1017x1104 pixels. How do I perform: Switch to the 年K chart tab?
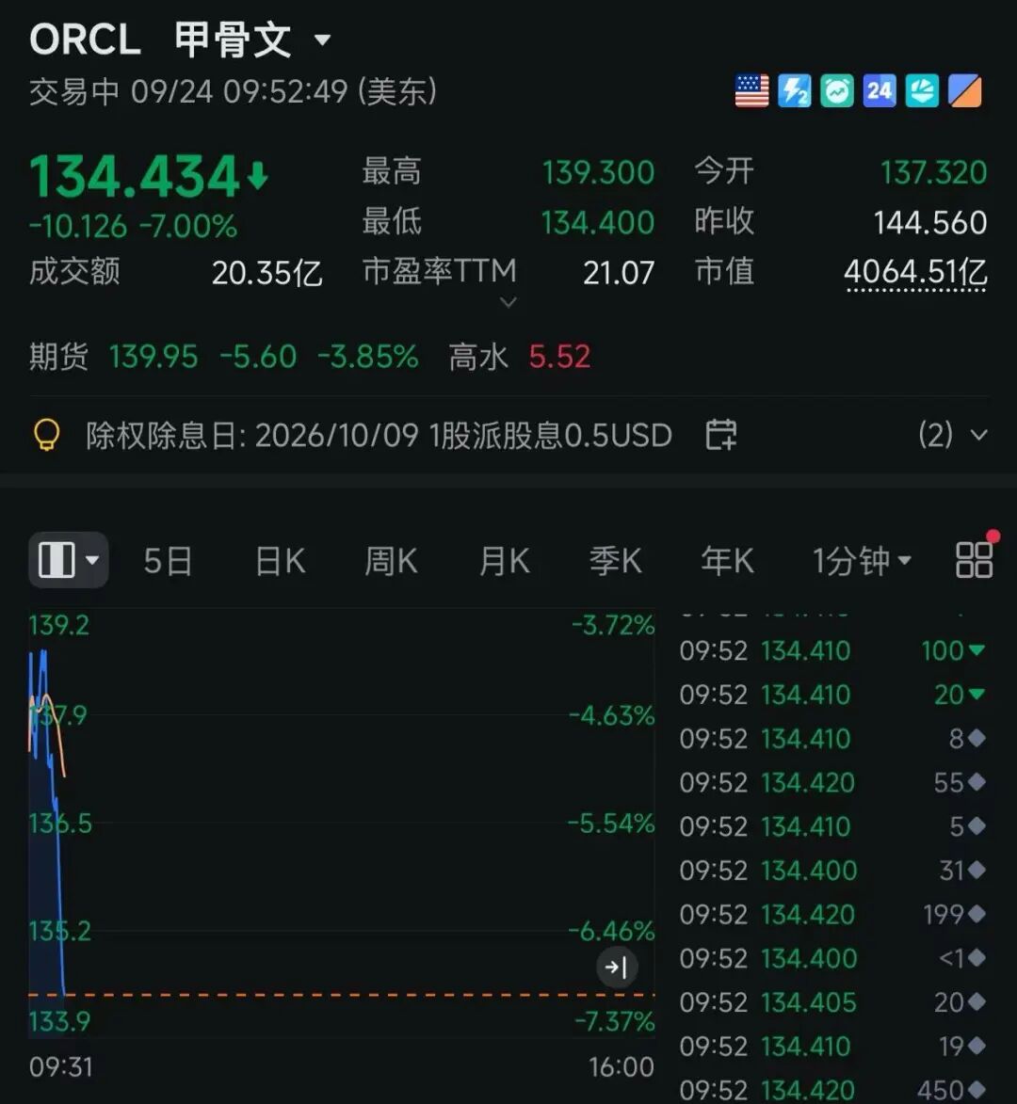coord(728,561)
